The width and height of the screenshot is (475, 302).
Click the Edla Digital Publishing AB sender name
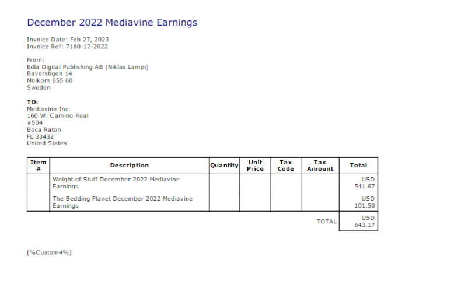coord(88,67)
